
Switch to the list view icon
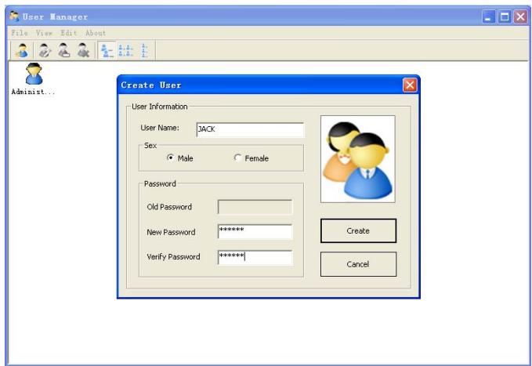tap(147, 49)
